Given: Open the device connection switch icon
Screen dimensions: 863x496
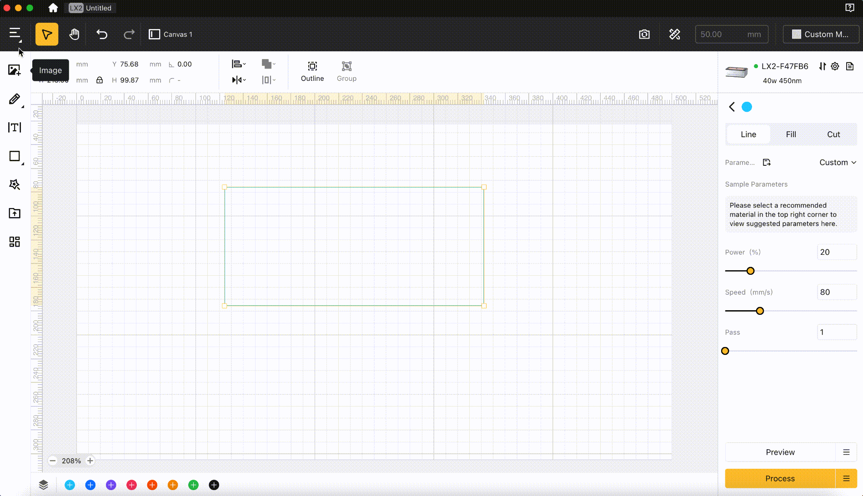Looking at the screenshot, I should pos(822,66).
